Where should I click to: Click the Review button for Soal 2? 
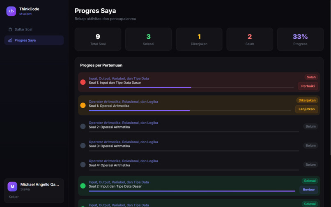pyautogui.click(x=309, y=190)
